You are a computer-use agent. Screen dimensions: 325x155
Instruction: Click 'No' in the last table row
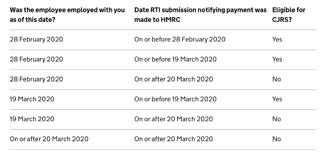coord(276,139)
